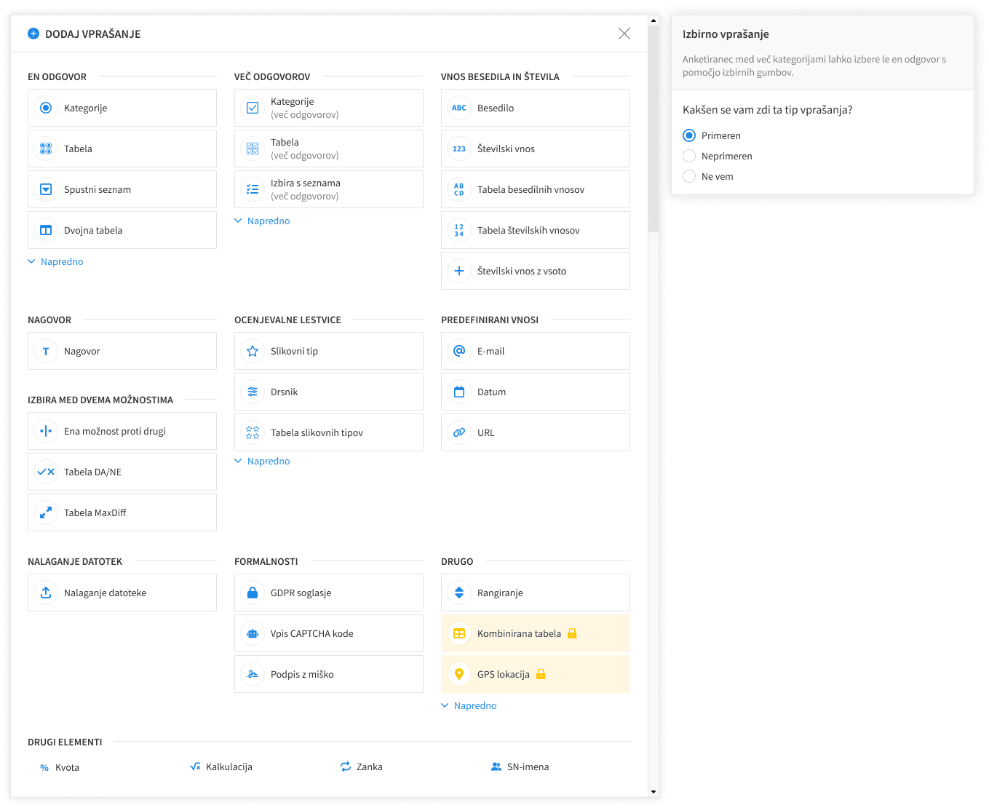This screenshot has height=808, width=989.
Task: Choose the Nalaganje datoteke question type
Action: pyautogui.click(x=122, y=593)
